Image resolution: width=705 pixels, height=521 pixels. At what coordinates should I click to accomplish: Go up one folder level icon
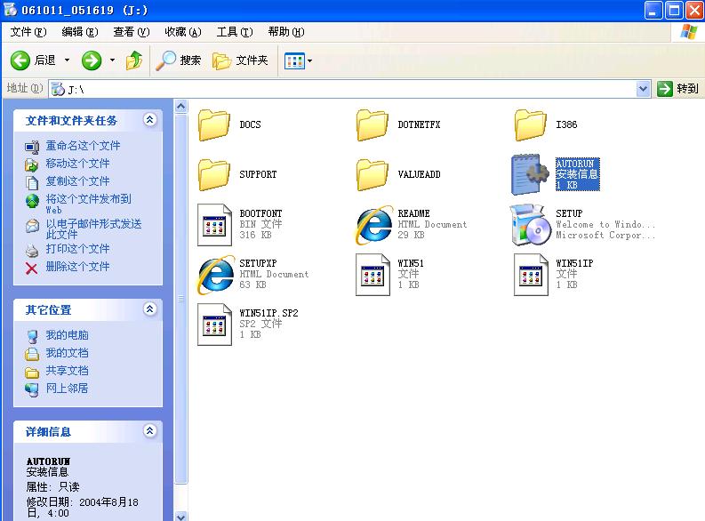pos(134,60)
